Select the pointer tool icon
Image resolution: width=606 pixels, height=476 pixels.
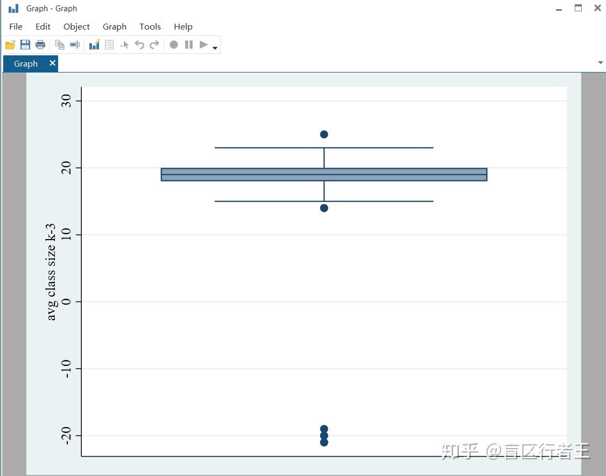click(x=124, y=45)
